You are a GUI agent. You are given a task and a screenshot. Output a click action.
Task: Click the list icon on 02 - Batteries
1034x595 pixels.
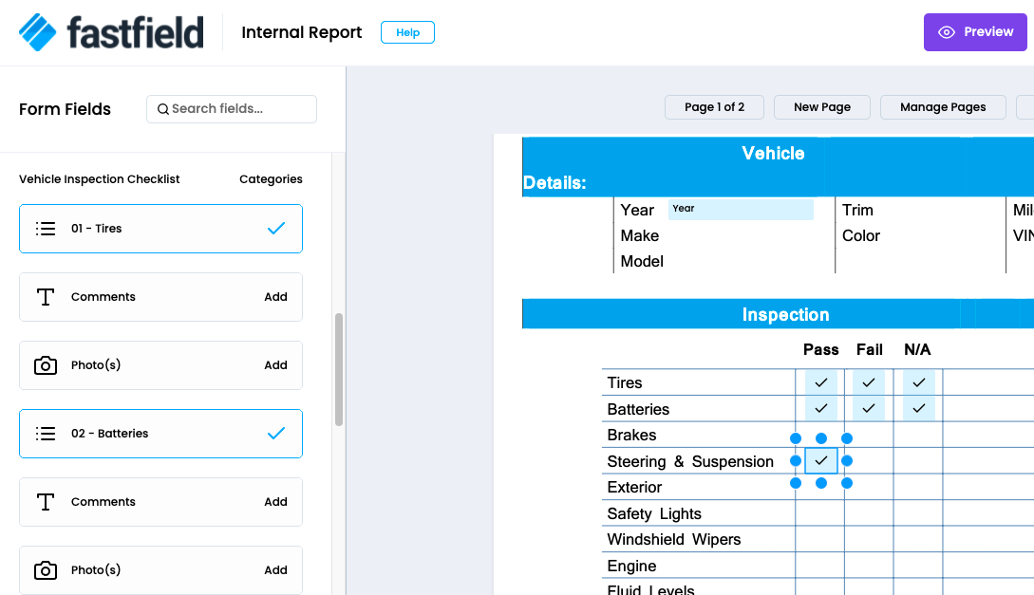tap(46, 434)
